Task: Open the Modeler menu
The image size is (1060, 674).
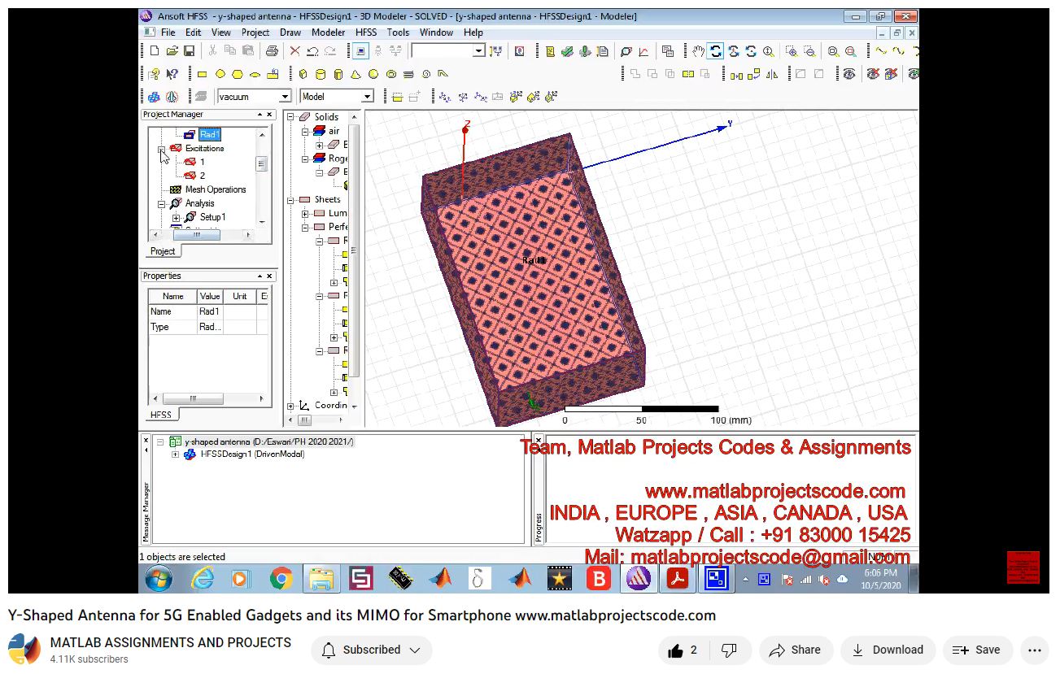Action: tap(328, 33)
